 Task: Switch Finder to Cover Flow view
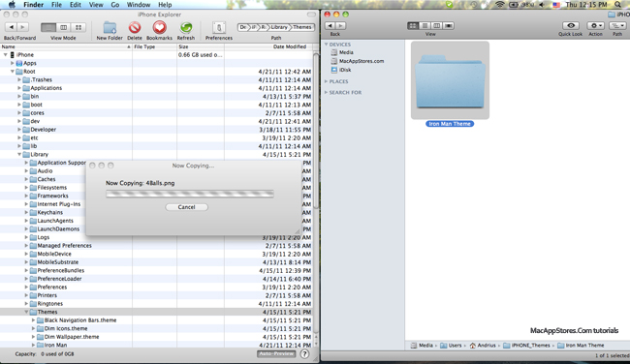[449, 26]
